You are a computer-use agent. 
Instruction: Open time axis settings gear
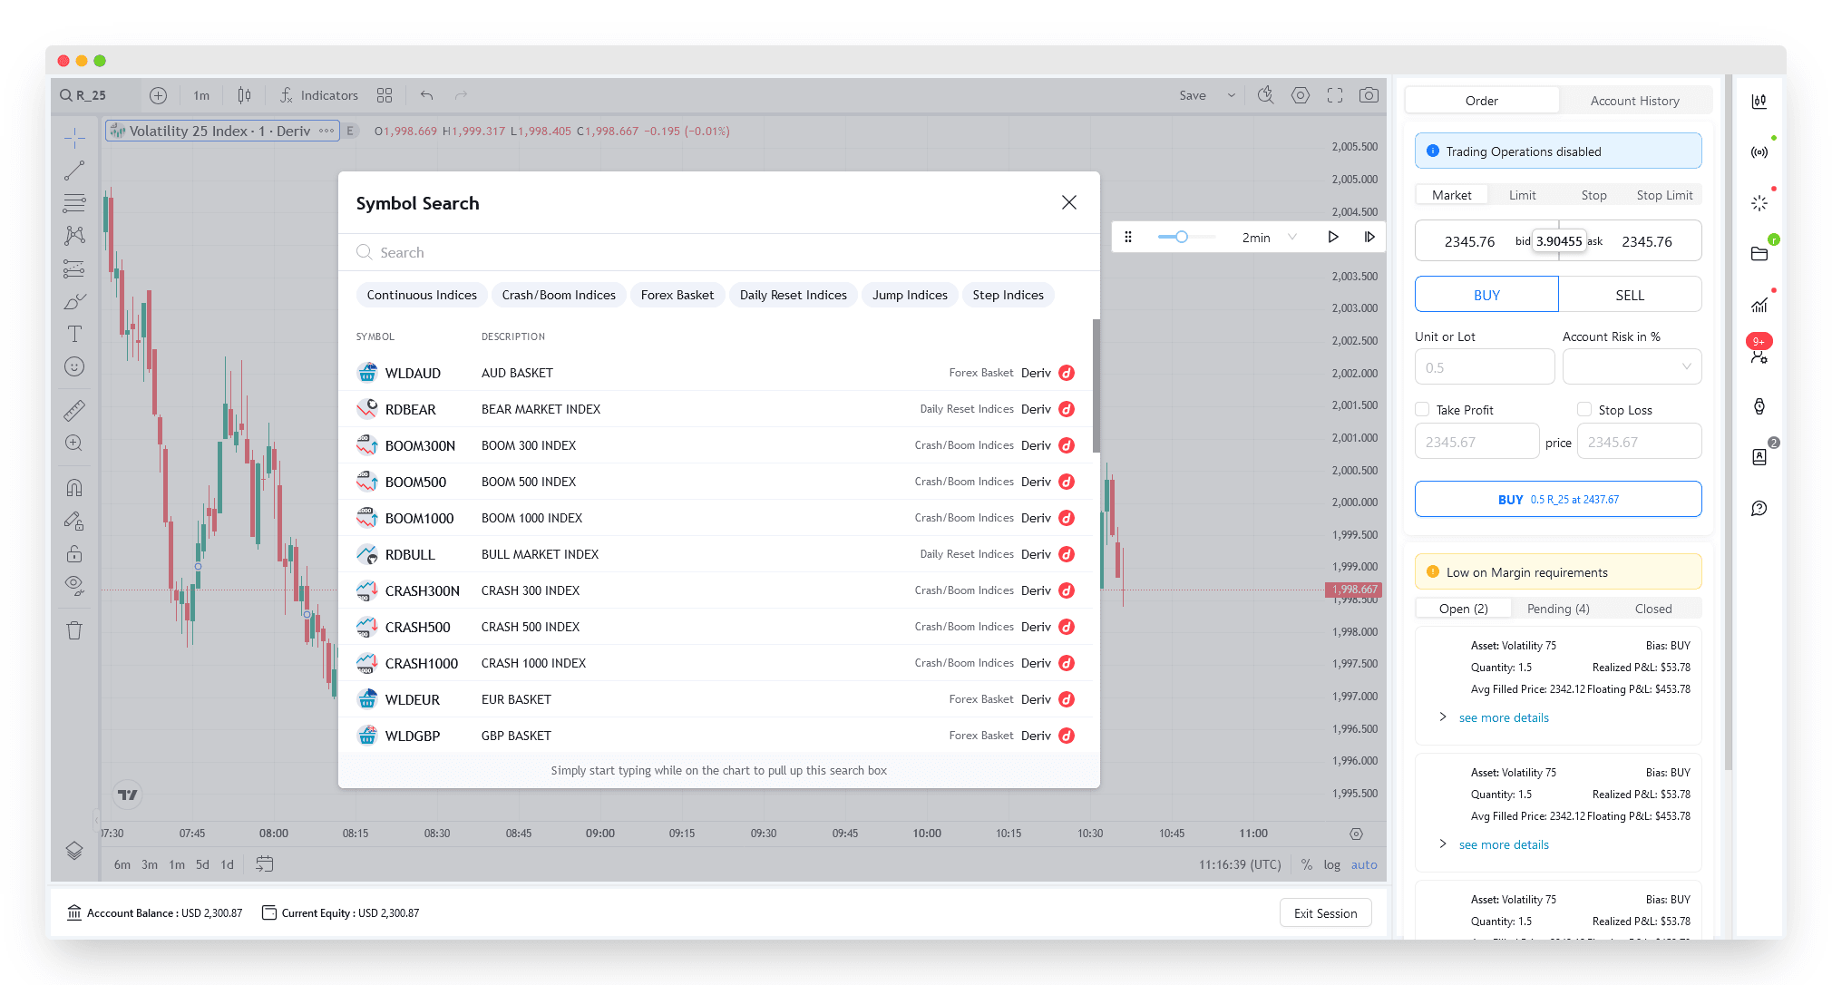[x=1356, y=834]
